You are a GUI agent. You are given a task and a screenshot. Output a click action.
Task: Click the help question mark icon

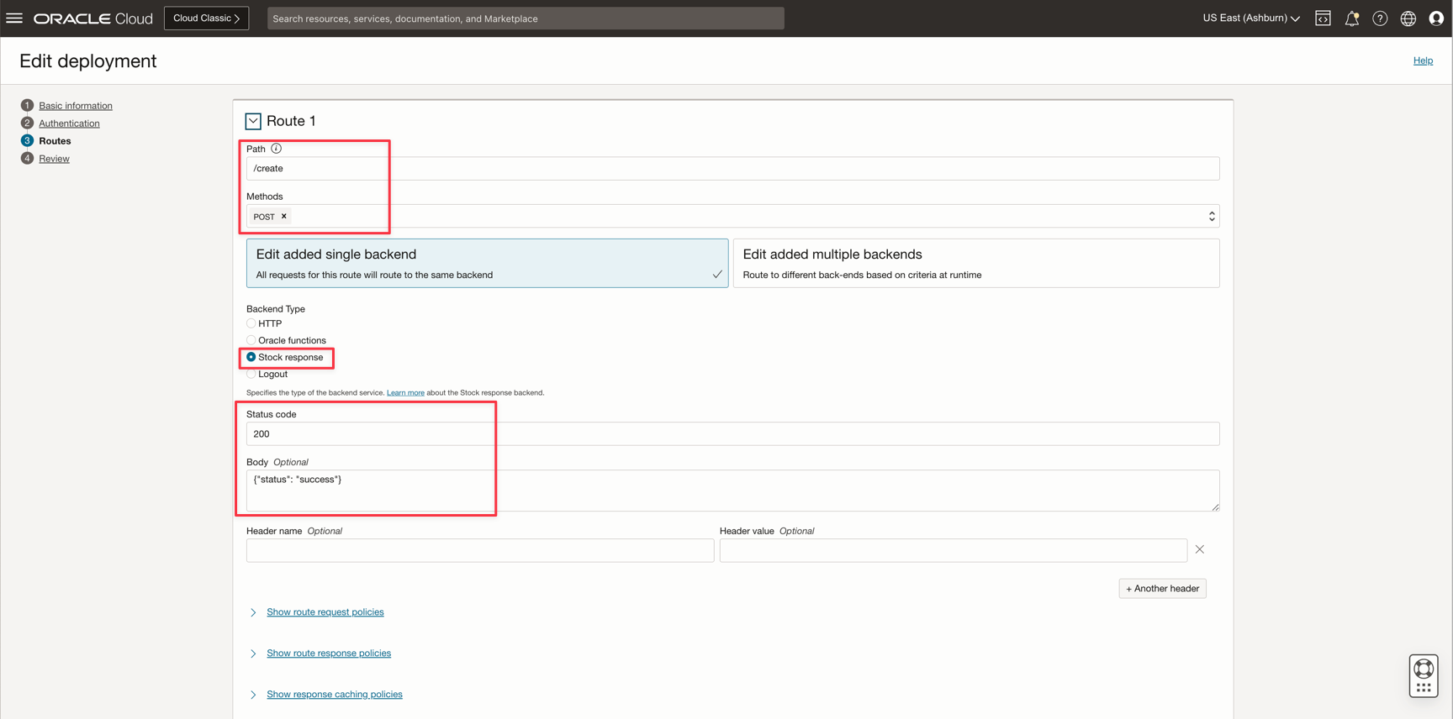pos(1380,18)
